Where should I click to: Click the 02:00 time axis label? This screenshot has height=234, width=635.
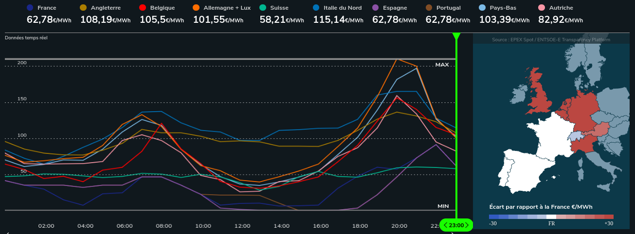pyautogui.click(x=46, y=226)
